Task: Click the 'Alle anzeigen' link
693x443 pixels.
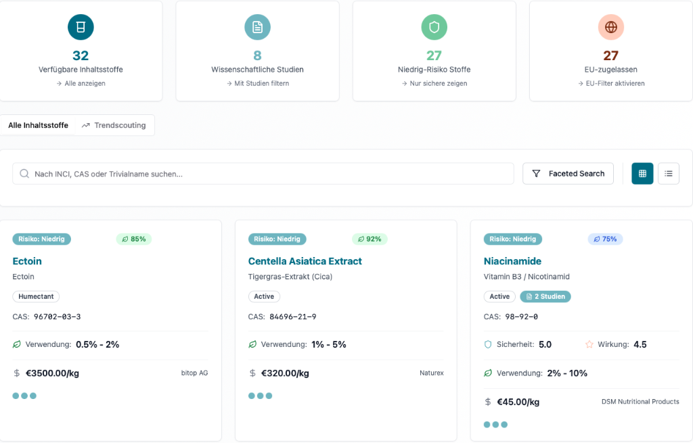Action: click(x=81, y=84)
